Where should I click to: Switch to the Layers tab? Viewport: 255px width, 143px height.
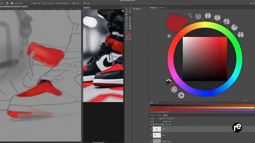(x=165, y=115)
